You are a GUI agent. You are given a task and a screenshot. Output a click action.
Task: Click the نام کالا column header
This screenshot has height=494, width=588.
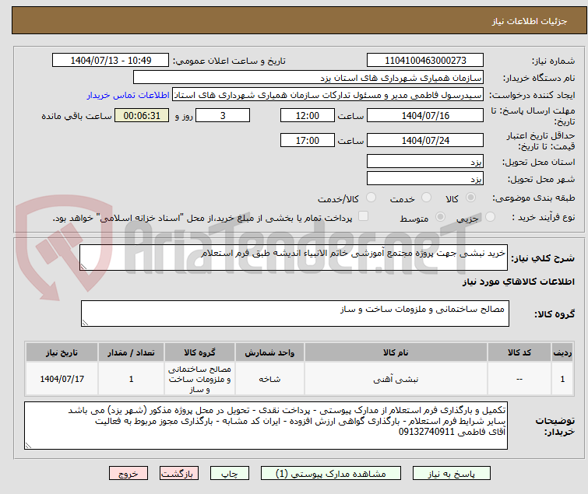click(x=396, y=352)
